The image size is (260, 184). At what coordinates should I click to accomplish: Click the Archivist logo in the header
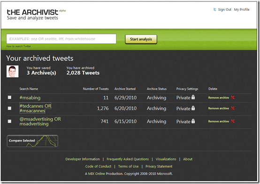[36, 15]
